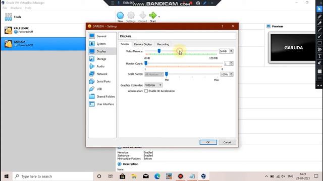Select the Bandicam line drawing tool
The height and width of the screenshot is (181, 323).
click(319, 30)
